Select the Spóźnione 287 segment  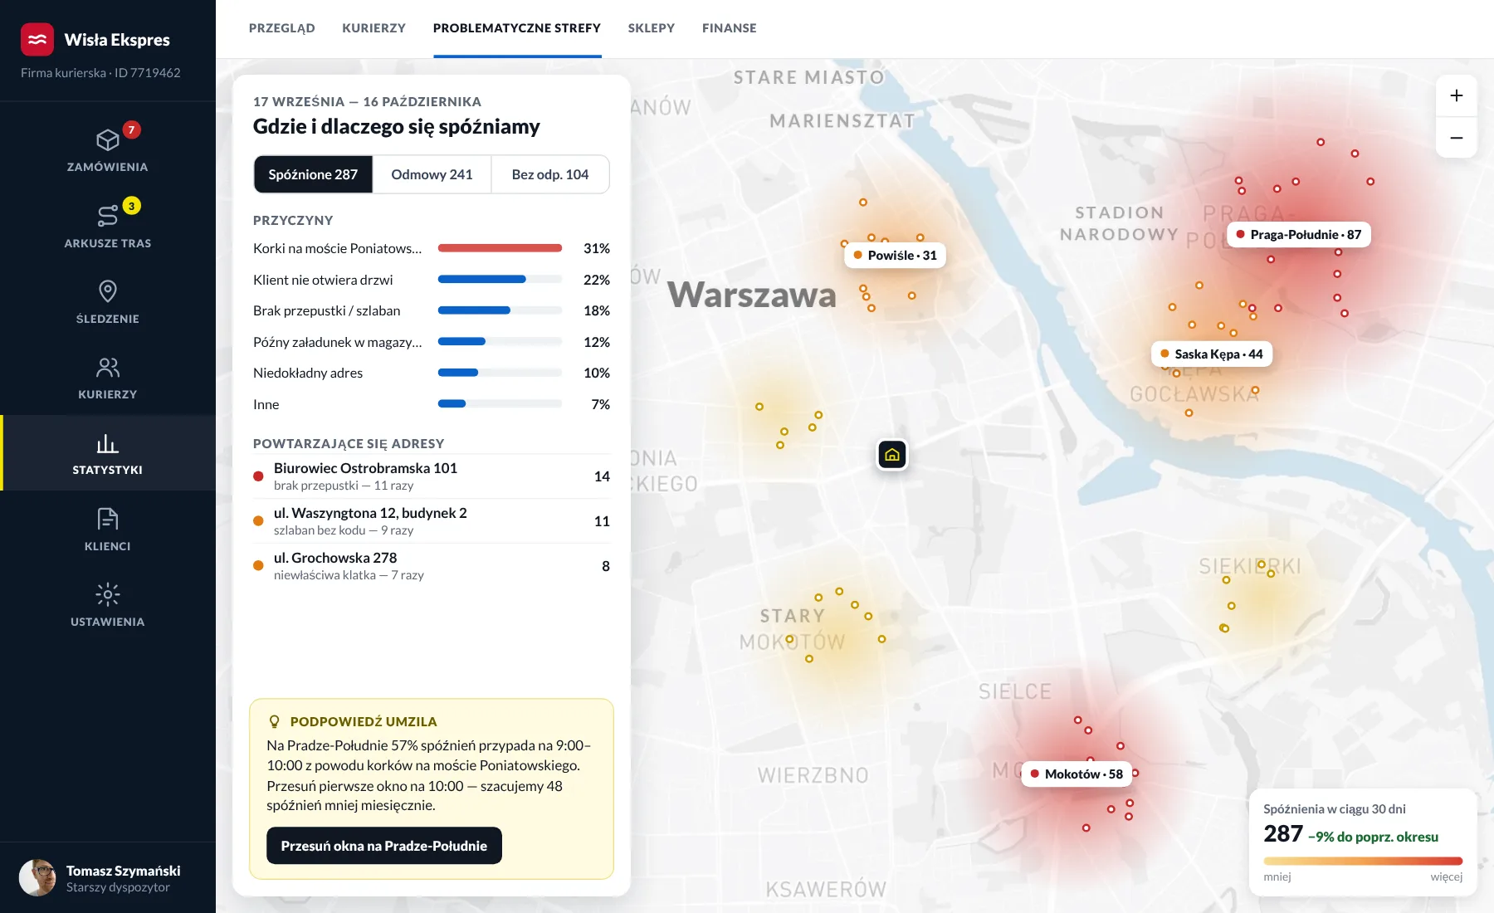click(313, 174)
